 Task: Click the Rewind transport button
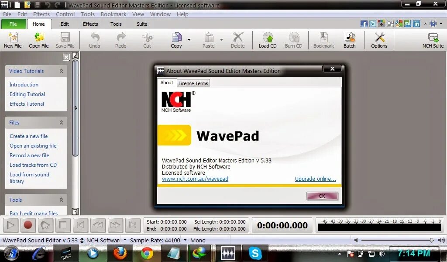[x=98, y=225]
